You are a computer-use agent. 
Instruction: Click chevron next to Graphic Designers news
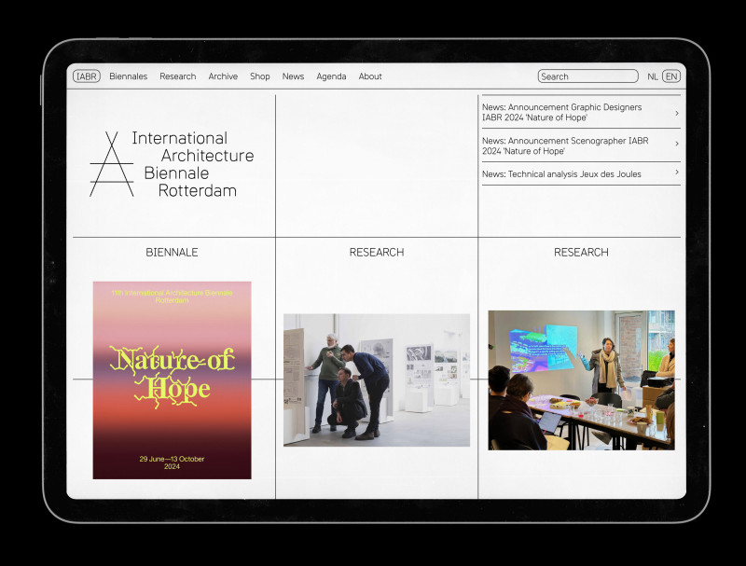pos(677,113)
